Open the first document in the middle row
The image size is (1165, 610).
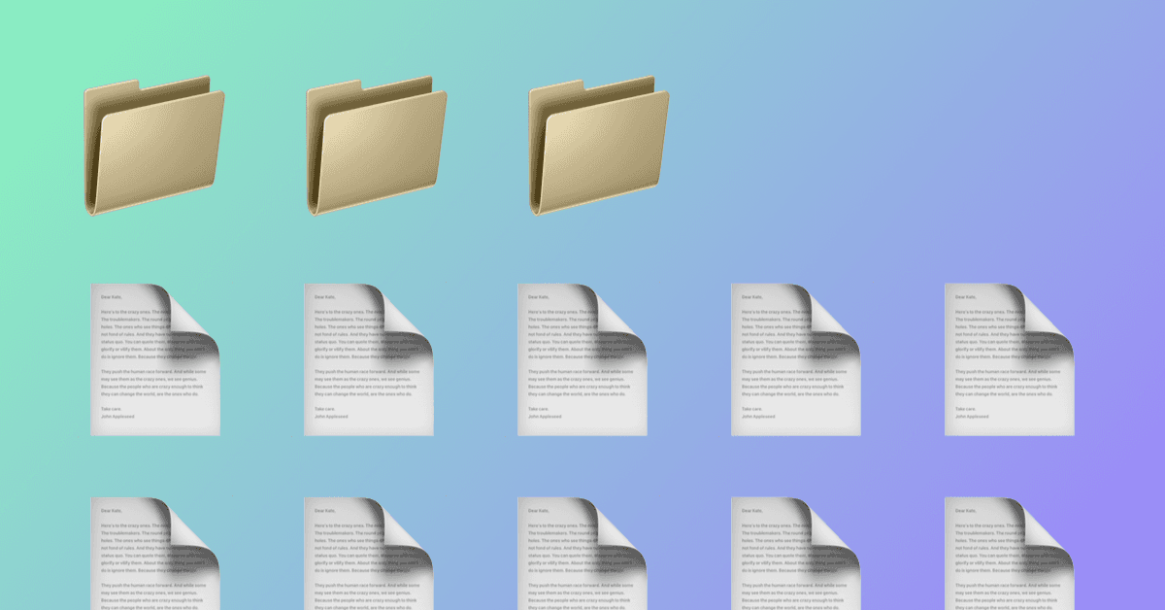click(154, 360)
